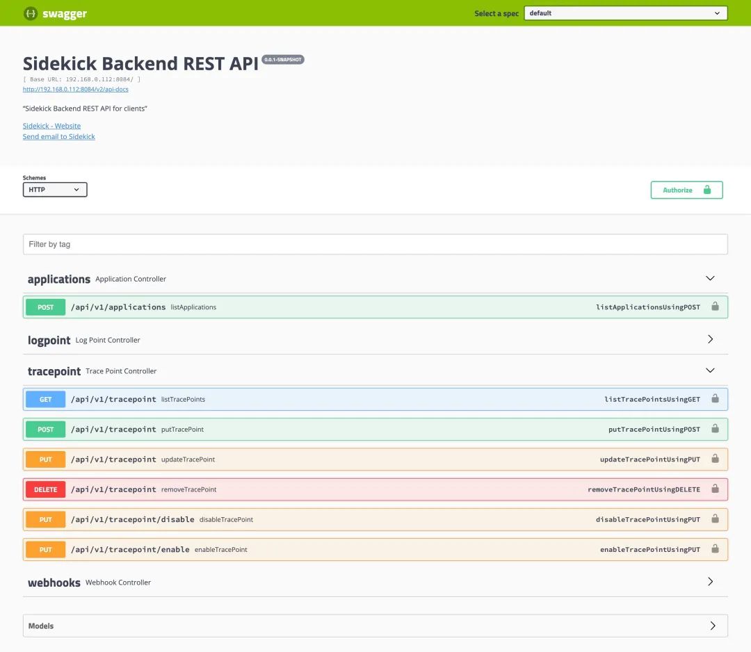Screen dimensions: 751x652
Task: Click the listTracePoints summary text
Action: (183, 399)
